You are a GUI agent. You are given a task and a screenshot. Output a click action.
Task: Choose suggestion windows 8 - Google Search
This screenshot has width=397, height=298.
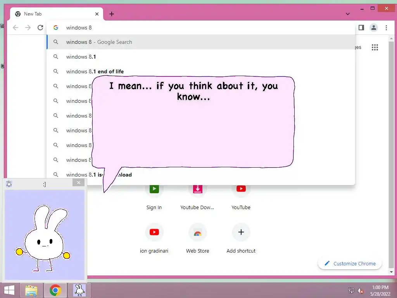[201, 42]
